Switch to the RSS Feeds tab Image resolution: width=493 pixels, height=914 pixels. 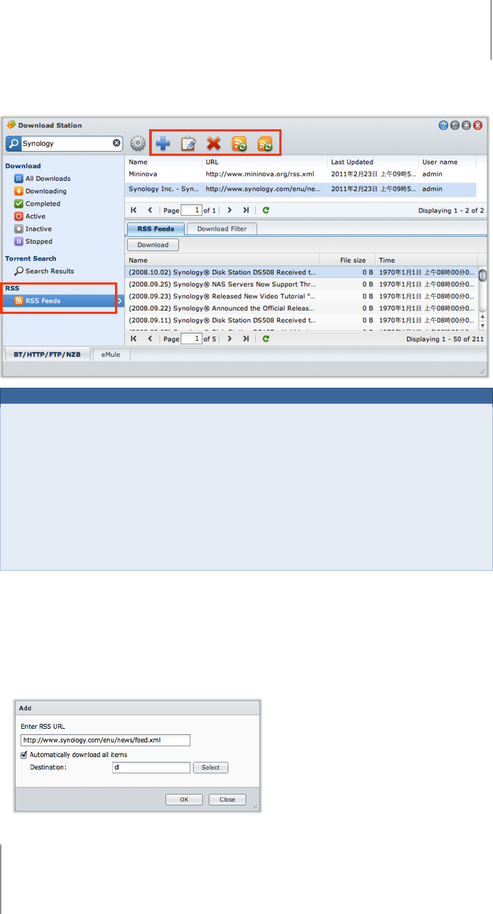tap(156, 229)
